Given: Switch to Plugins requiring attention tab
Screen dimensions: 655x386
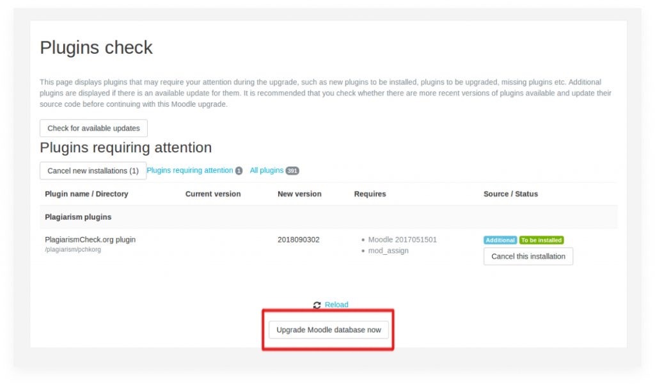Looking at the screenshot, I should 189,170.
